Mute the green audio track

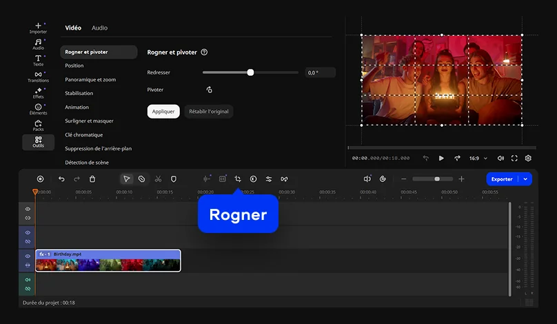28,280
